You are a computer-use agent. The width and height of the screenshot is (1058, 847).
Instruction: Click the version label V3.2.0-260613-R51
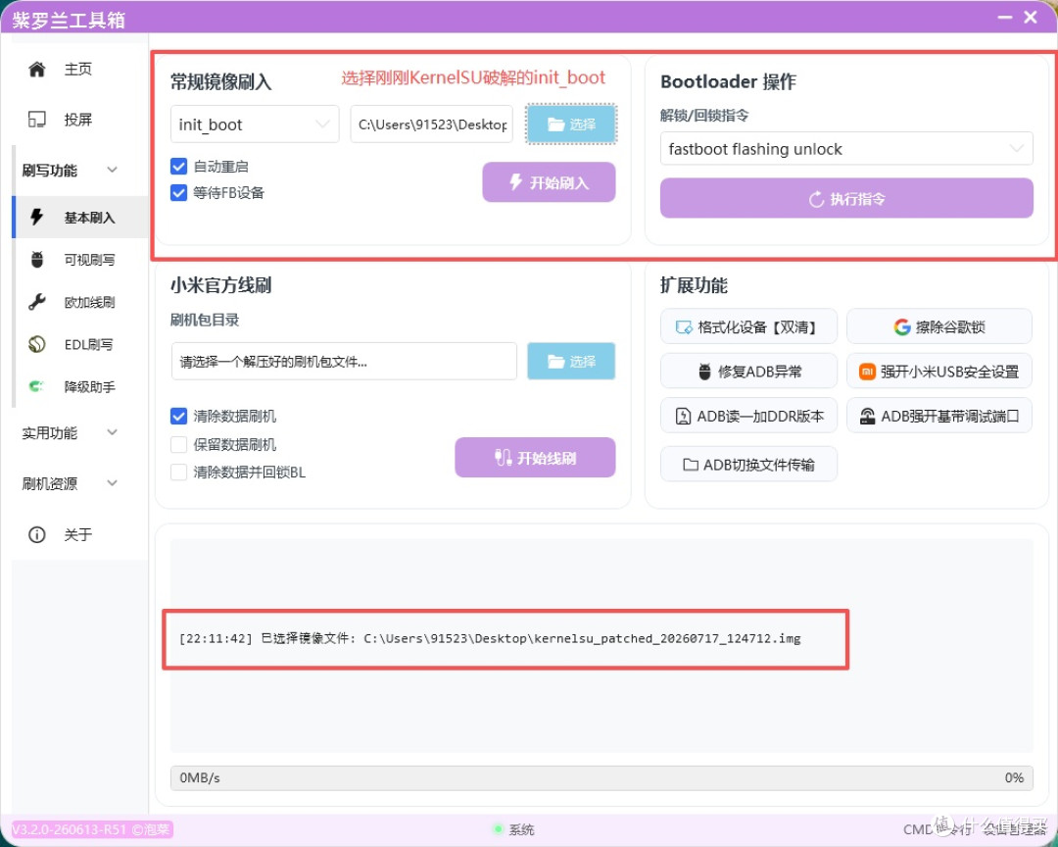coord(92,829)
